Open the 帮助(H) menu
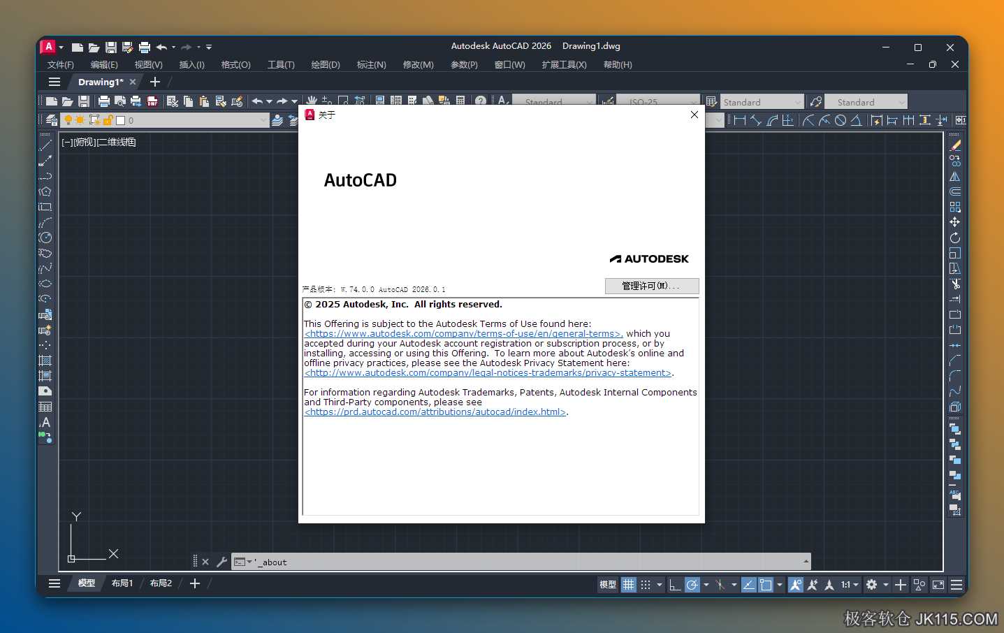 coord(618,64)
